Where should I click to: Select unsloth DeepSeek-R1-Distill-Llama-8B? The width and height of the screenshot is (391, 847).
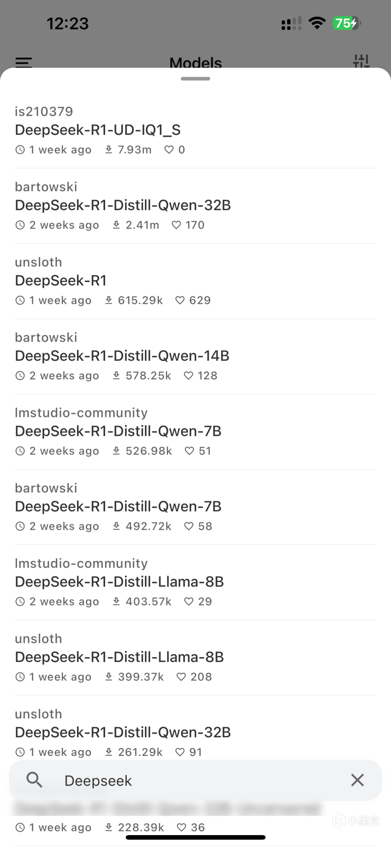tap(119, 657)
